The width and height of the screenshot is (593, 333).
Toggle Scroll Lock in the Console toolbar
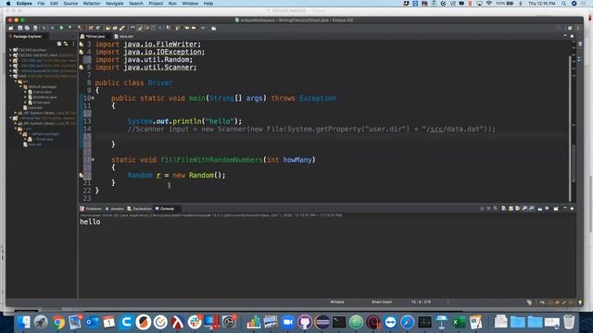[x=511, y=208]
